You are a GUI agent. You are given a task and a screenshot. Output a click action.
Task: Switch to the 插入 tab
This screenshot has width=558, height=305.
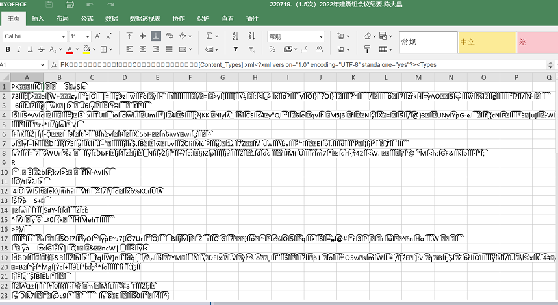pos(38,19)
